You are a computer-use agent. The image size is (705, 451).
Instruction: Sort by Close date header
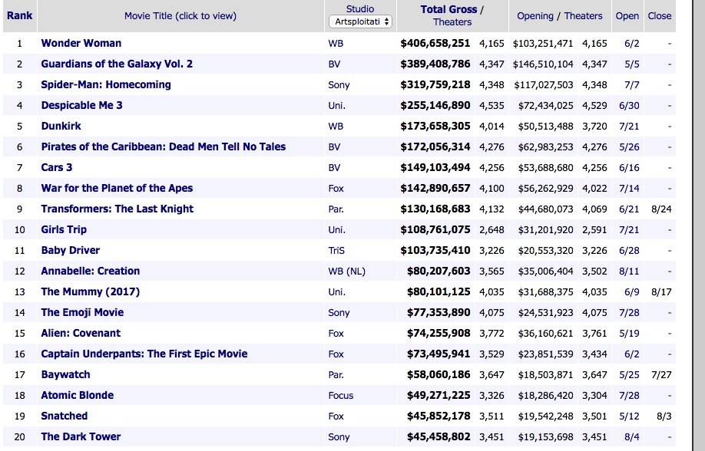(660, 15)
